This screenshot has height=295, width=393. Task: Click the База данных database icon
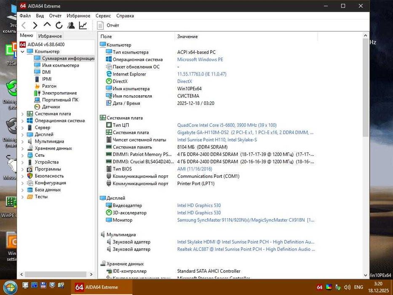(x=30, y=190)
